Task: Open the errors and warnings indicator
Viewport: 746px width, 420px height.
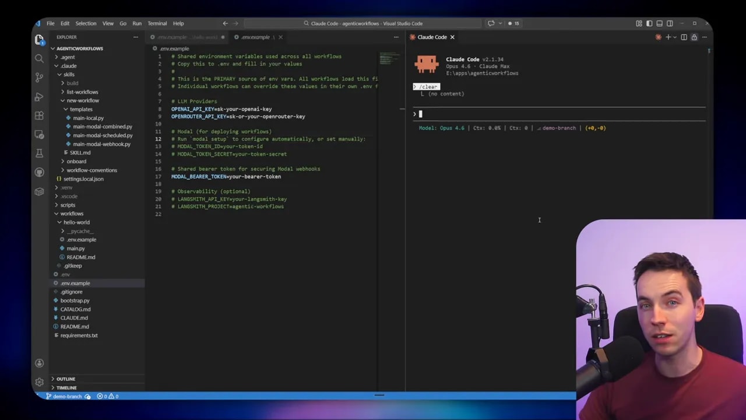Action: (x=107, y=396)
